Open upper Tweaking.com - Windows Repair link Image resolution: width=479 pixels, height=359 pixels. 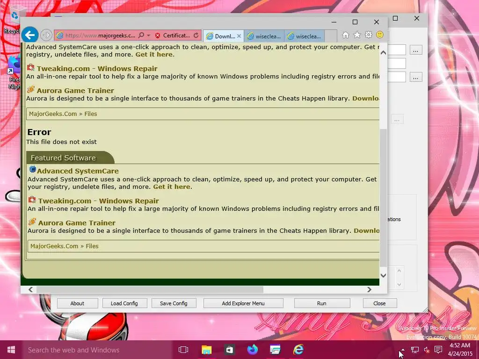point(97,69)
